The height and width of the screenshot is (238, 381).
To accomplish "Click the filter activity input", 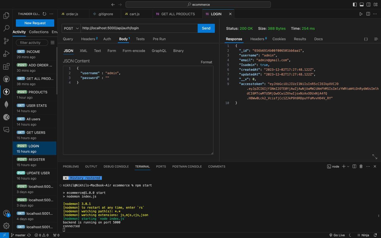I will pyautogui.click(x=32, y=43).
